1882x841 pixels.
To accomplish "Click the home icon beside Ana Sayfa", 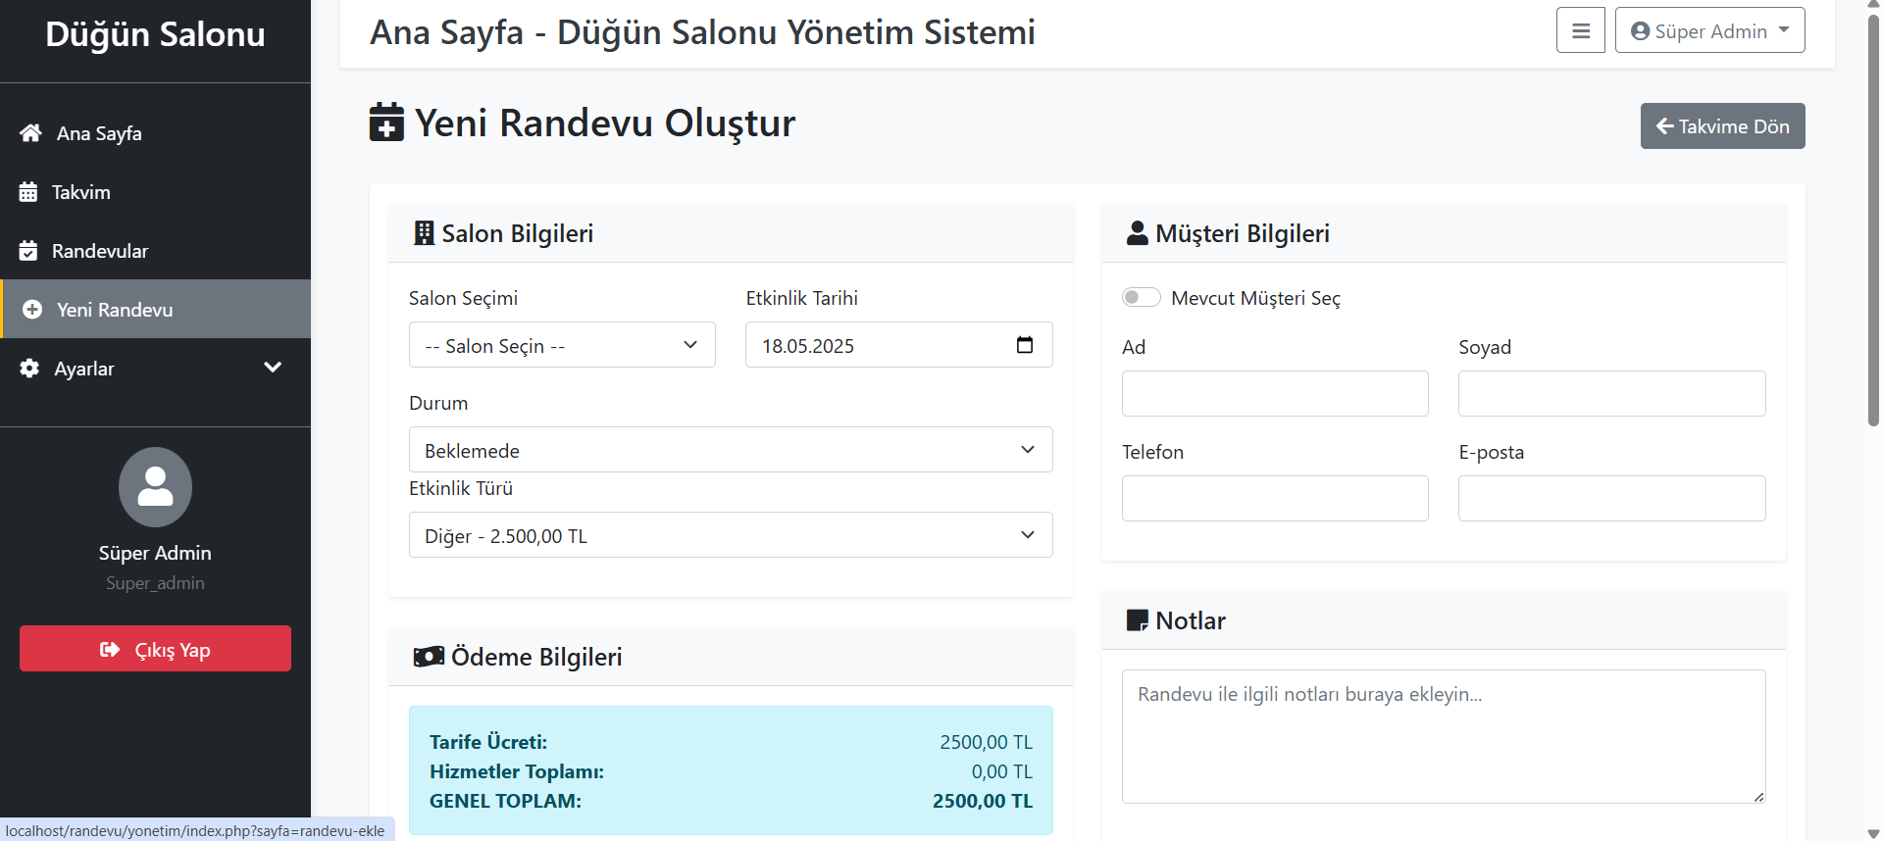I will coord(30,133).
